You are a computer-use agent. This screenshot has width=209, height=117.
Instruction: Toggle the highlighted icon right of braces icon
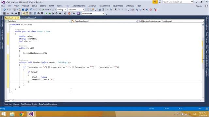coord(27,14)
